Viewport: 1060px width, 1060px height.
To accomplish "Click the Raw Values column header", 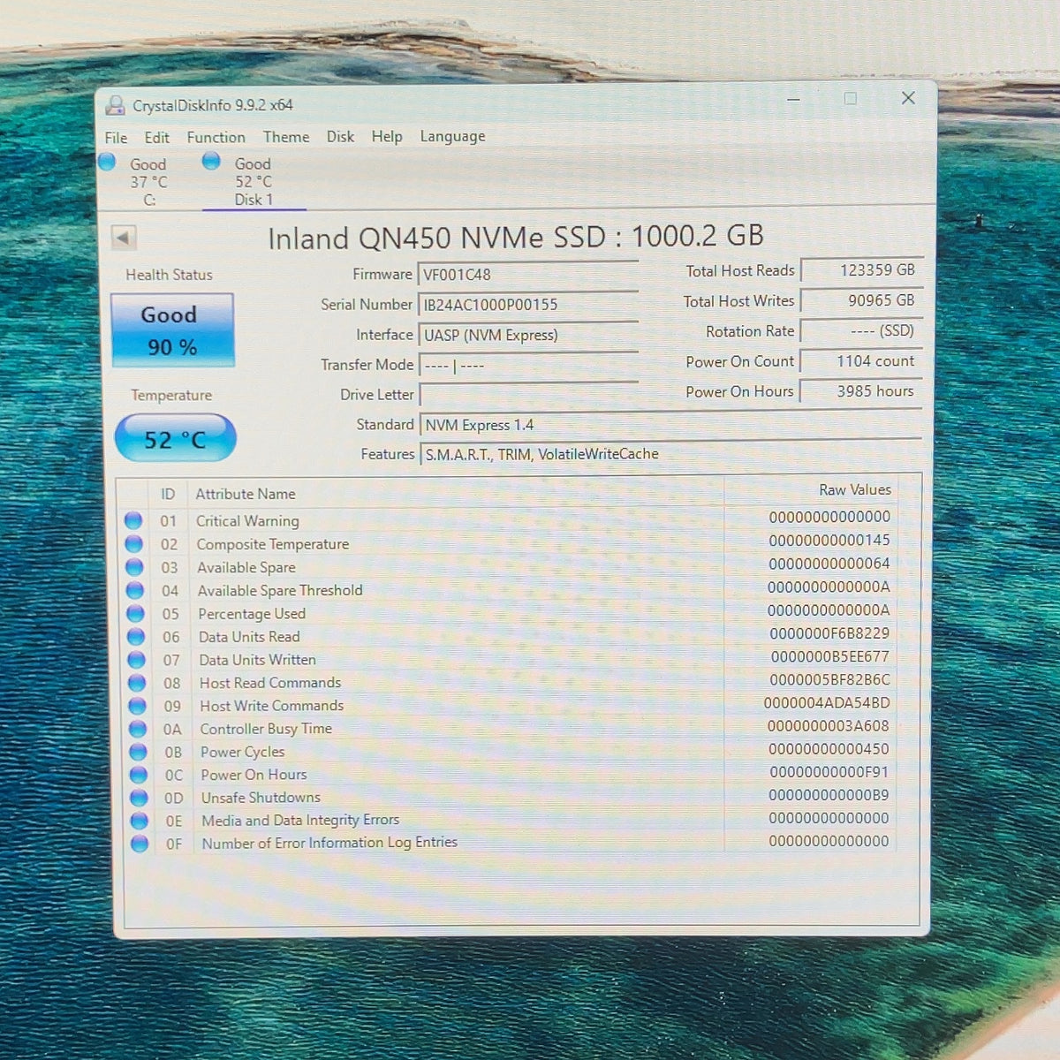I will (x=855, y=489).
